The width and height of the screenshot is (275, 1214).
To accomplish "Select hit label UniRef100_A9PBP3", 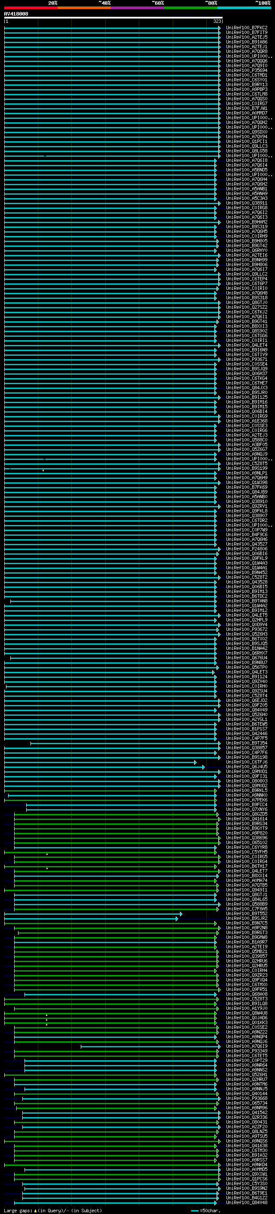I will [x=247, y=90].
